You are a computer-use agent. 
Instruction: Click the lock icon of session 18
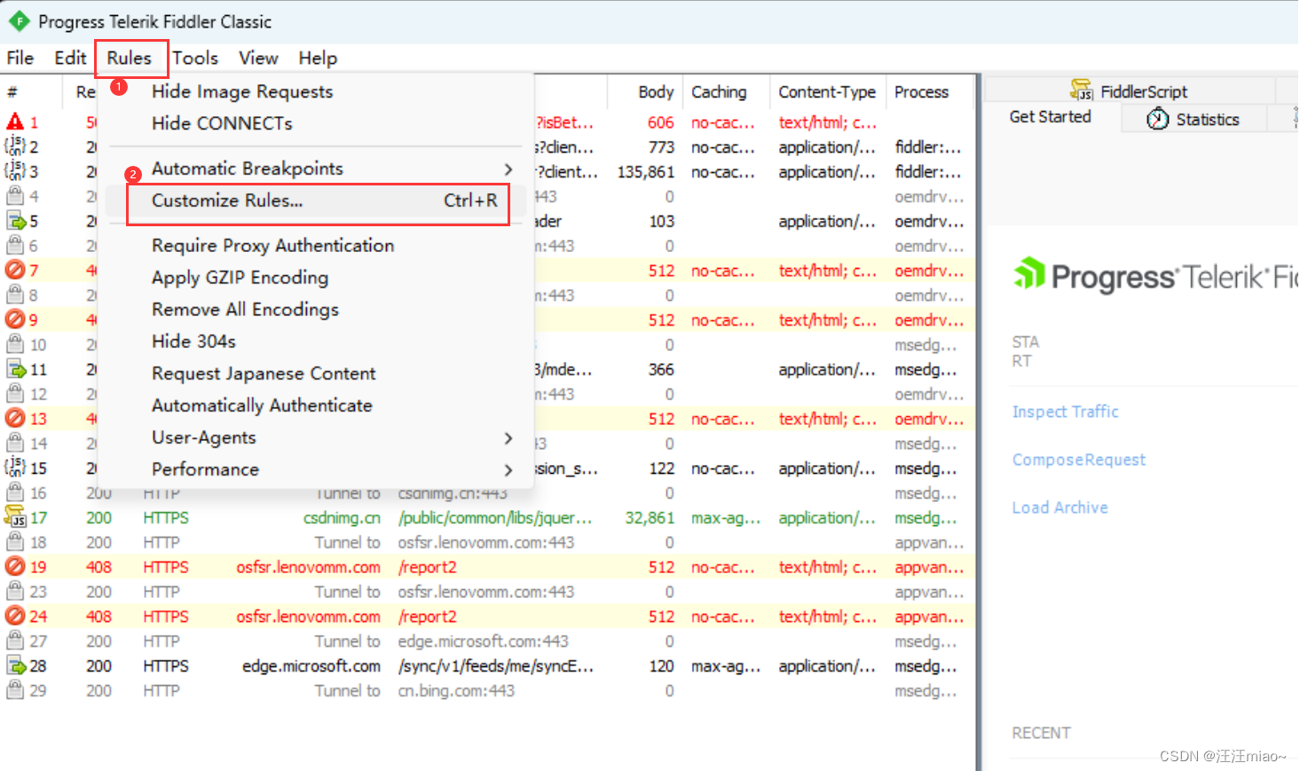15,541
